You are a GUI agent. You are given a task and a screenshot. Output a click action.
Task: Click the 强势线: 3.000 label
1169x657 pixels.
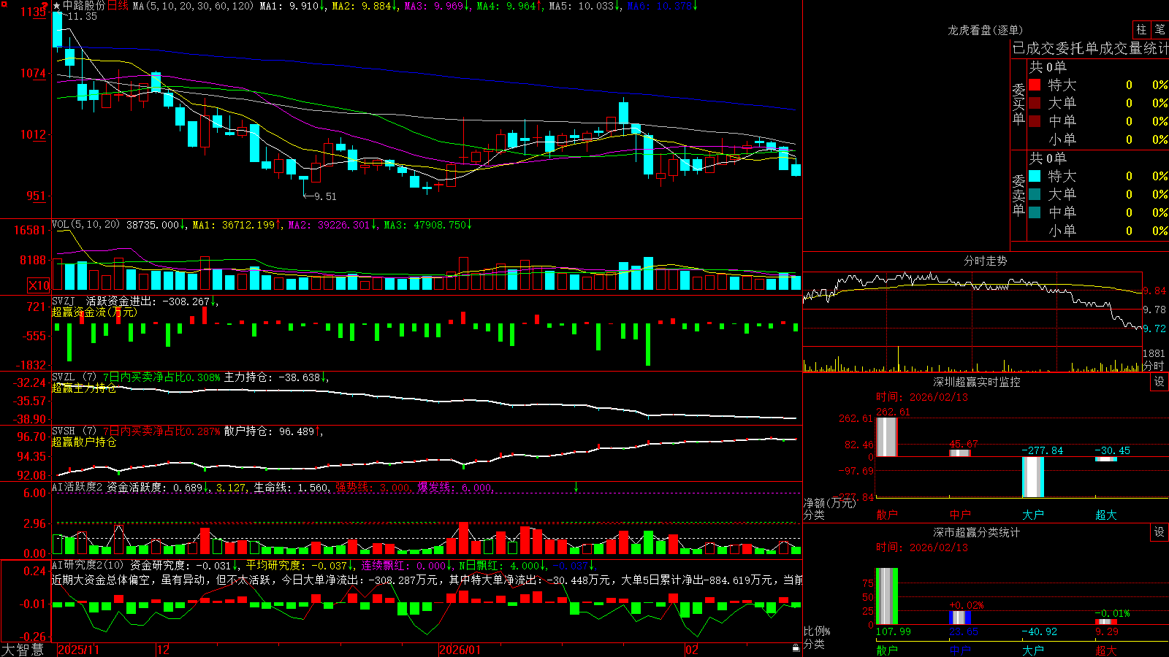pos(373,487)
